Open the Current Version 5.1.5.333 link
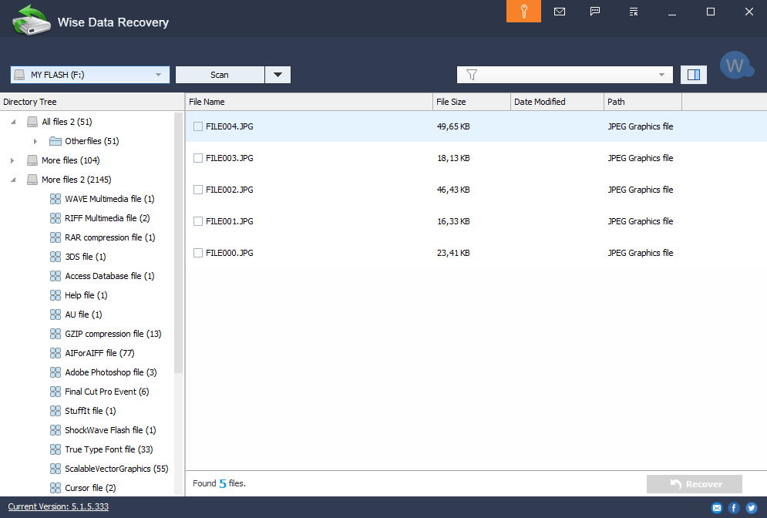The height and width of the screenshot is (518, 767). tap(58, 506)
